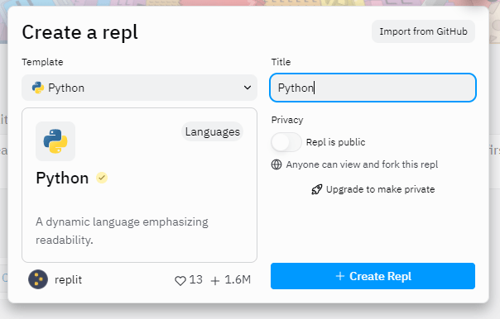Click the 'Create a repl' dialog heading
Screen dimensions: 500x319
80,32
